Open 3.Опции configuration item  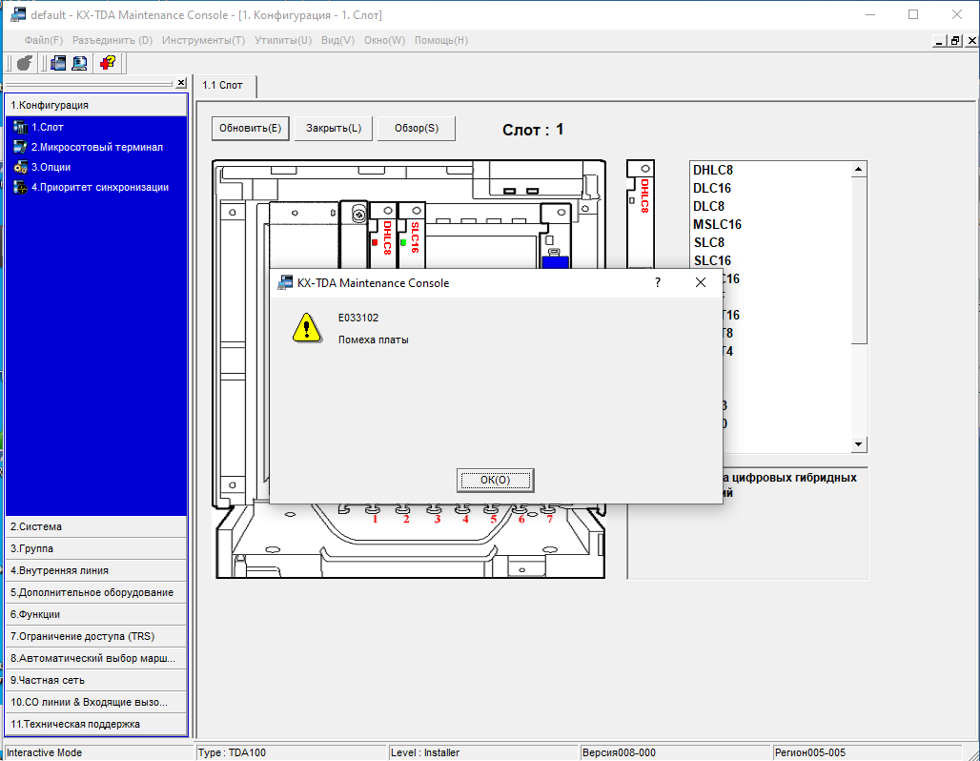[51, 167]
